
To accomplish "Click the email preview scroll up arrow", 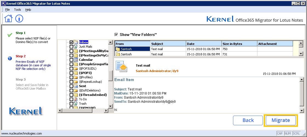I will click(302, 79).
